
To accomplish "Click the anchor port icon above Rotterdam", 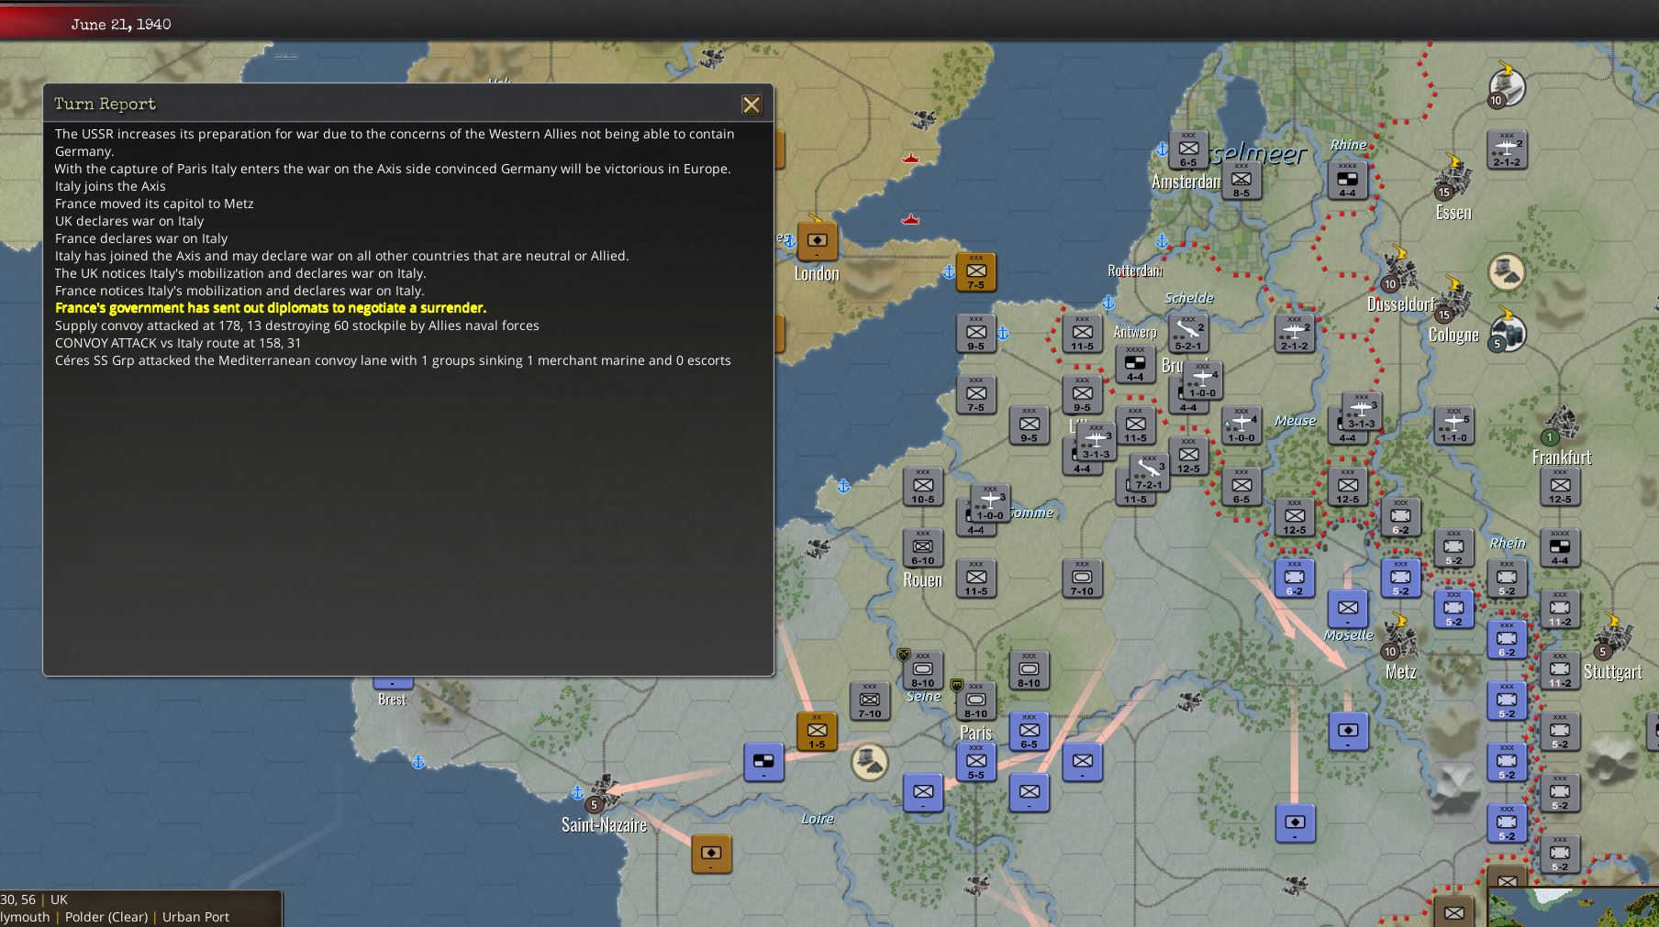I will click(1162, 241).
